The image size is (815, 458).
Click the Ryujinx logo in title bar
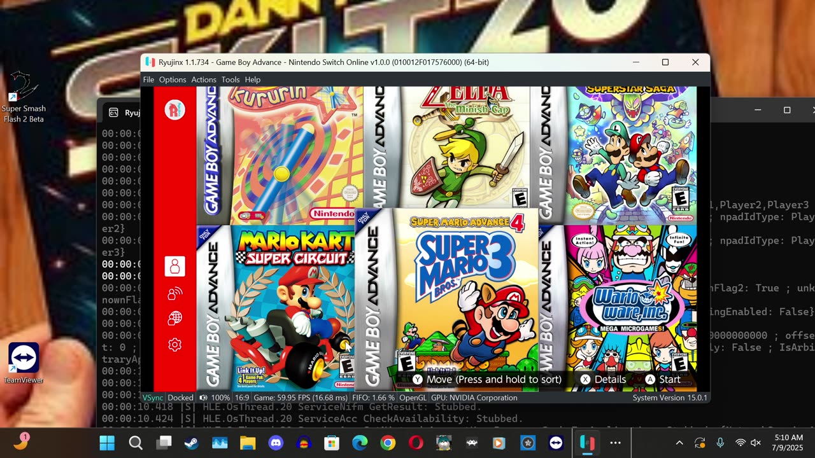[150, 62]
